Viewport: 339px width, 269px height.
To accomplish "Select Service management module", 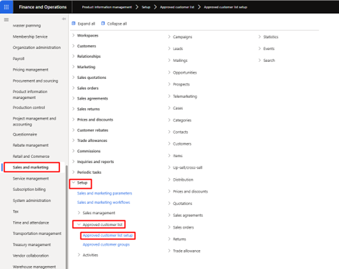I will coord(31,179).
